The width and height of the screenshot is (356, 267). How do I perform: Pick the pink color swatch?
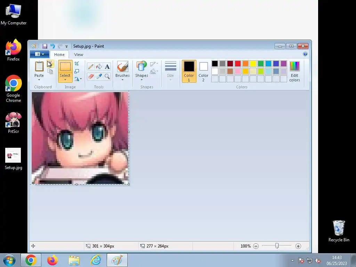pyautogui.click(x=238, y=71)
